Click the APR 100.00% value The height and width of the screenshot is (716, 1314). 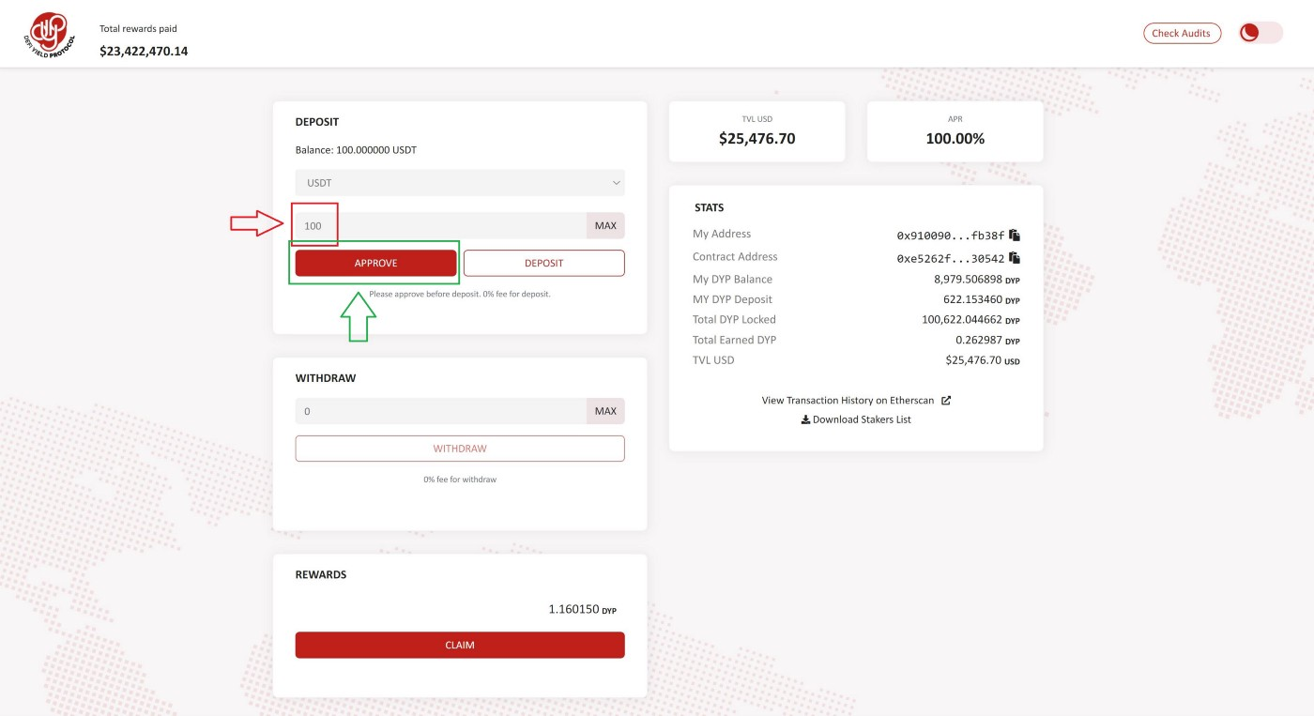(955, 138)
